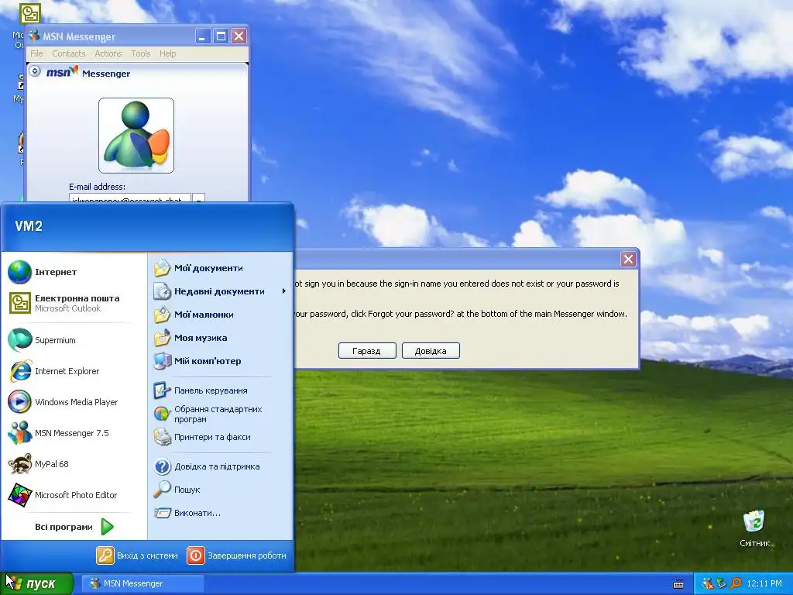Select MSN Messenger taskbar button
This screenshot has height=595, width=793.
(143, 584)
